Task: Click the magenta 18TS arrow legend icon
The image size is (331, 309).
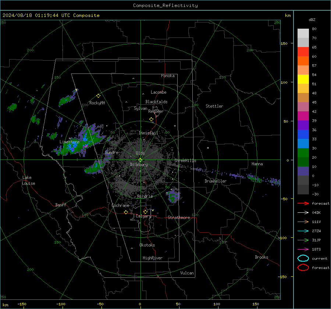Action: click(x=303, y=249)
